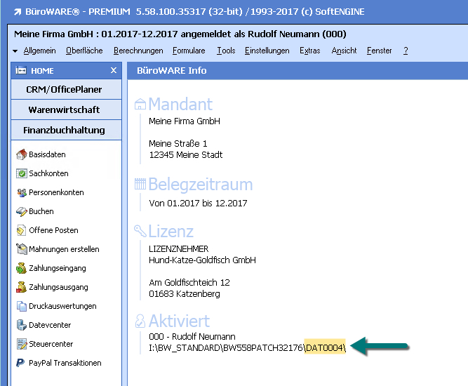
Task: Expand the CRM/OfficePlaner section
Action: (65, 90)
